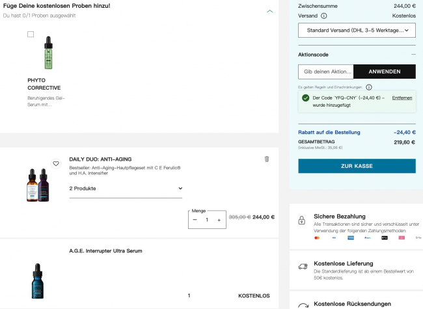Tick the Phyto Corrective sample checkbox

31,34
